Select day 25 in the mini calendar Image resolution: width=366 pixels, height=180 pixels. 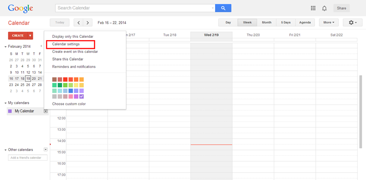point(22,85)
